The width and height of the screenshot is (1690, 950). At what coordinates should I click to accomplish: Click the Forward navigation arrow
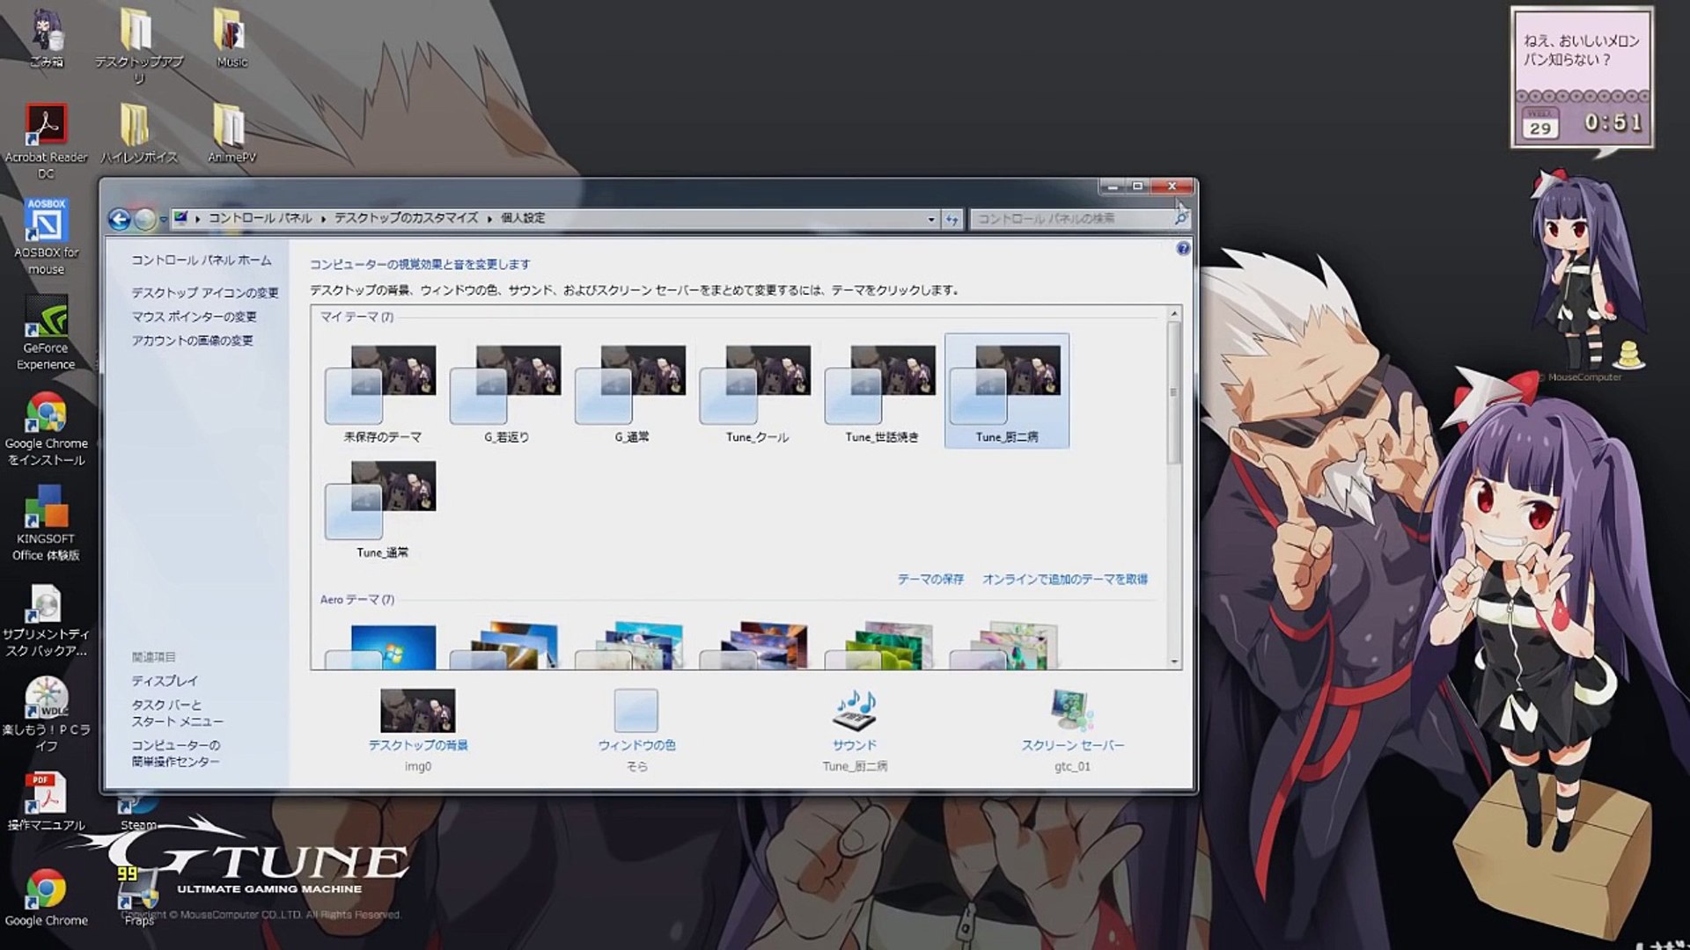point(145,219)
